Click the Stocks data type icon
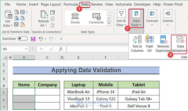The height and width of the screenshot is (111, 188). [75, 16]
